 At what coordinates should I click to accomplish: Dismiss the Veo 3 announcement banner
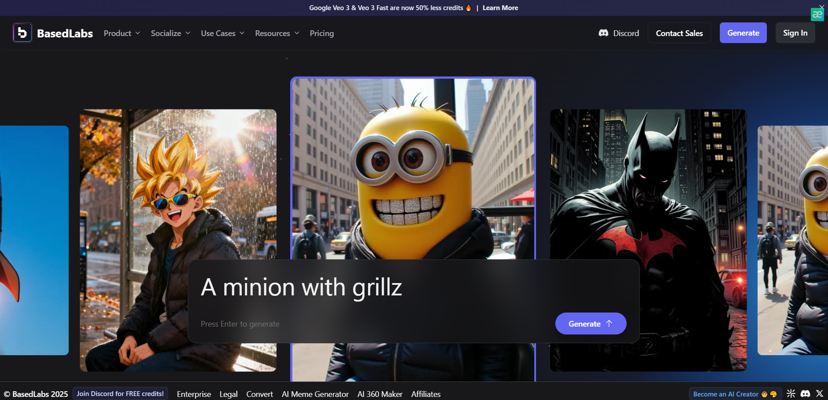pyautogui.click(x=821, y=7)
